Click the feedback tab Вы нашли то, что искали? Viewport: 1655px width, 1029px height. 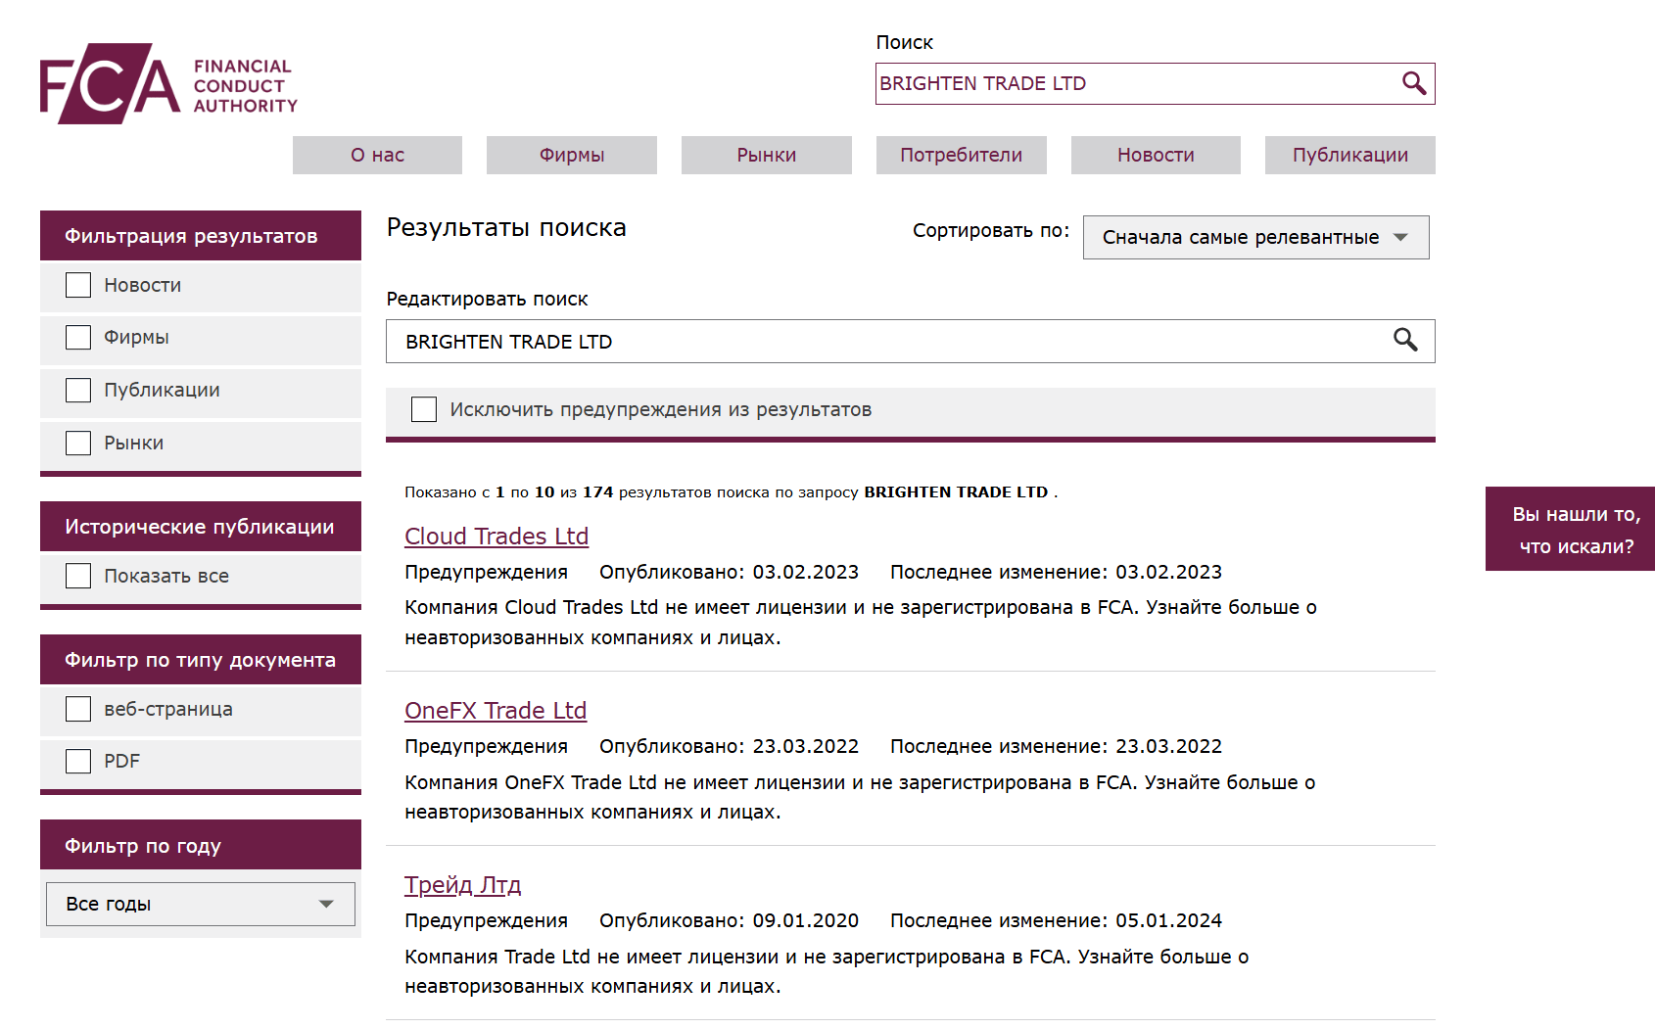click(1570, 529)
